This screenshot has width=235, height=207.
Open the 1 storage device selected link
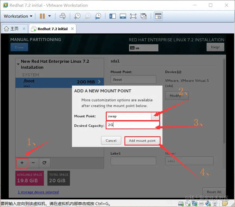(x=38, y=192)
